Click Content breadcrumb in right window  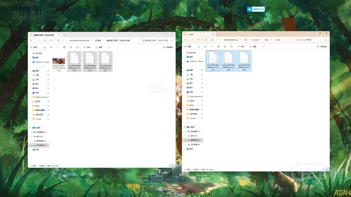point(255,40)
